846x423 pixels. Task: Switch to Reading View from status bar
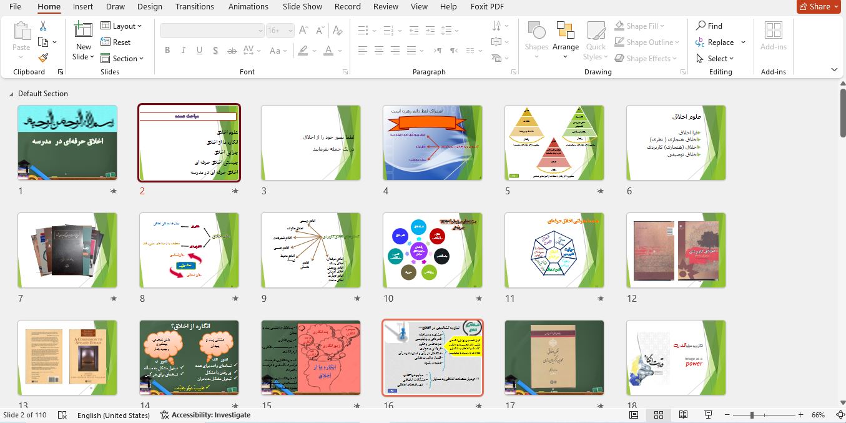pos(684,415)
